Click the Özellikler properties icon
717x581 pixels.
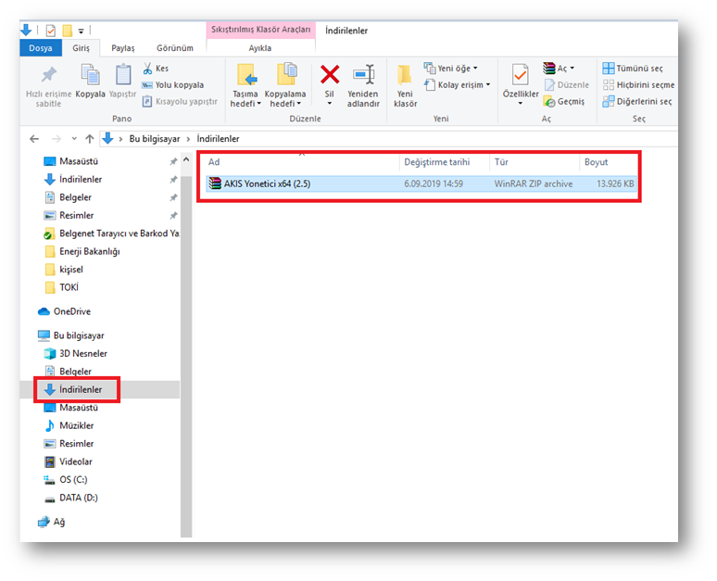(520, 76)
